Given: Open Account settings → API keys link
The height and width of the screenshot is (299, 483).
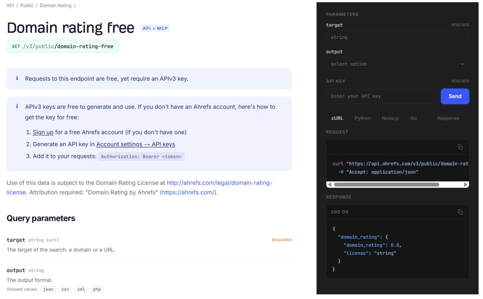Looking at the screenshot, I should click(x=136, y=144).
